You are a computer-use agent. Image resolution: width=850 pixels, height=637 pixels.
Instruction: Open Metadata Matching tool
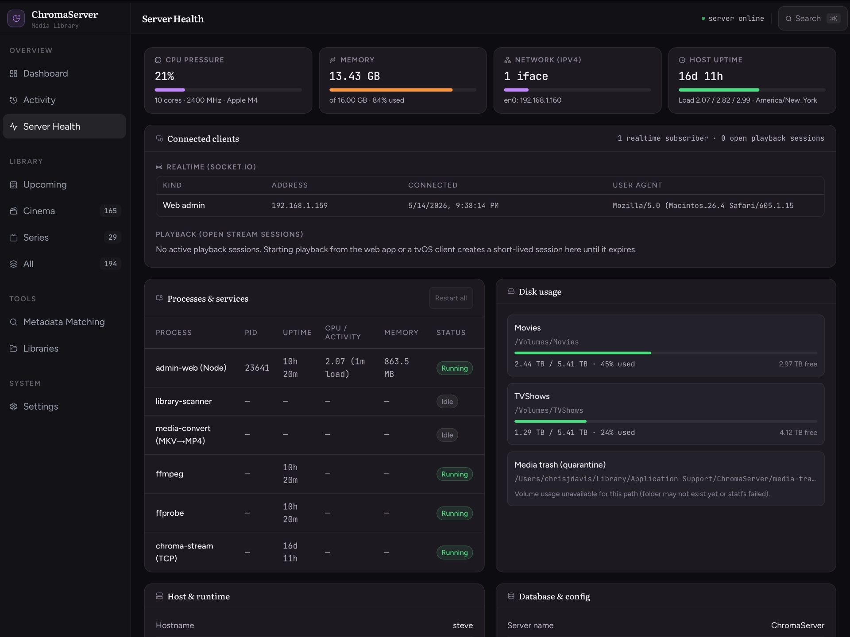[x=64, y=322]
